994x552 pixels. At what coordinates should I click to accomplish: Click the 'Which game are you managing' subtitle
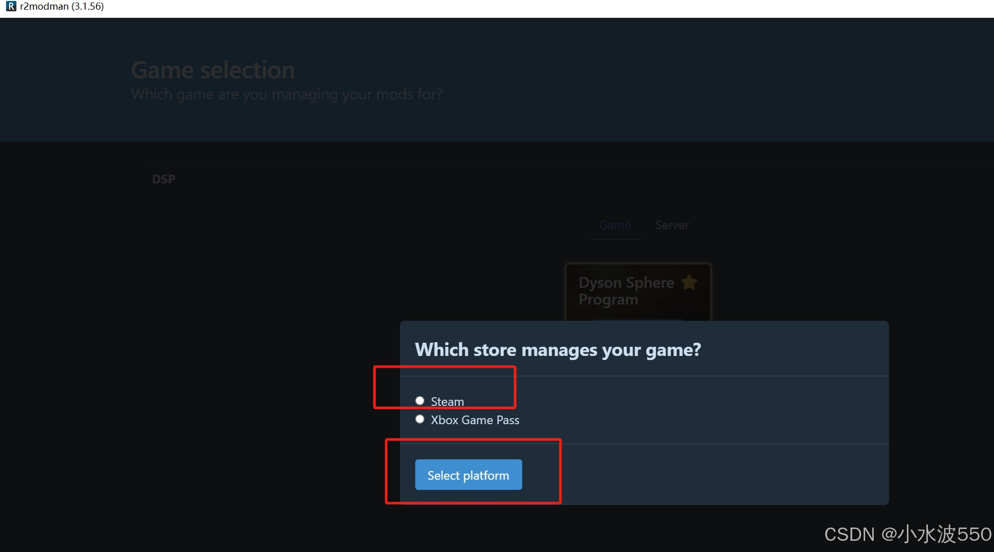coord(286,94)
